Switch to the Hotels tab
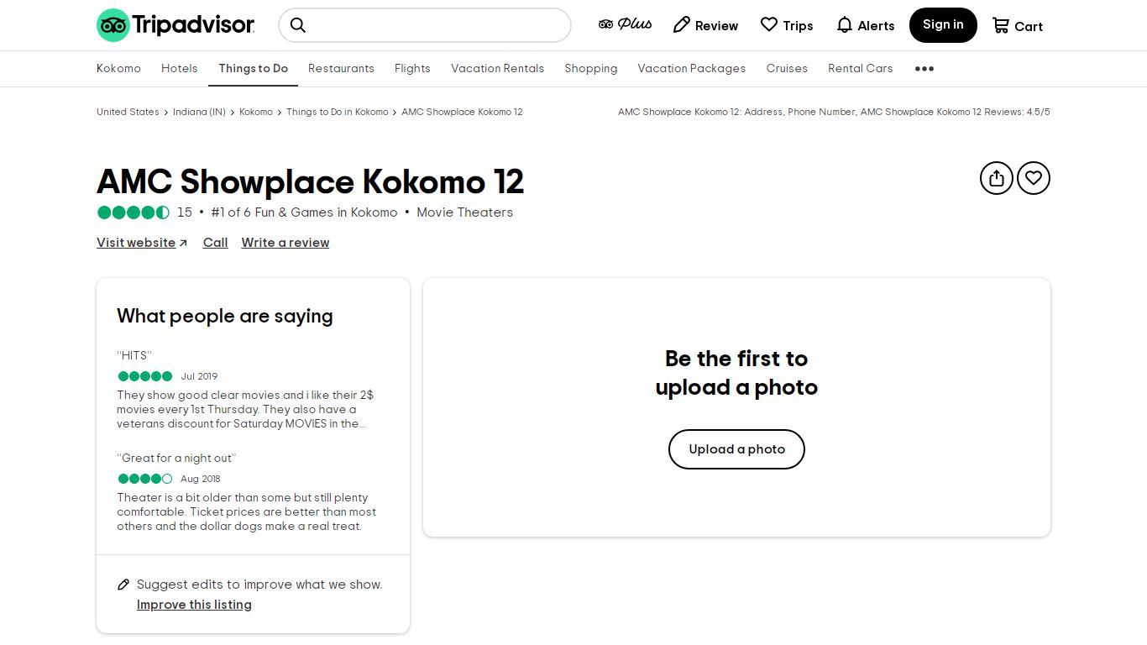The width and height of the screenshot is (1147, 645). tap(180, 69)
